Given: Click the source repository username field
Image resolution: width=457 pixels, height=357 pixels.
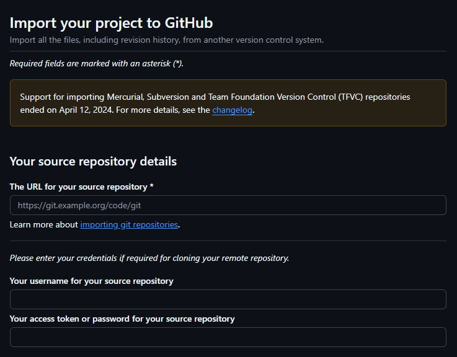Looking at the screenshot, I should [x=228, y=299].
